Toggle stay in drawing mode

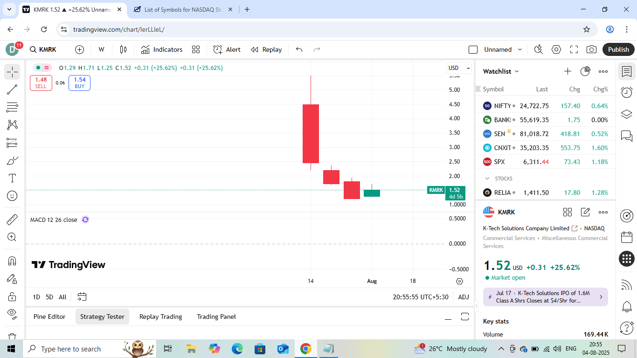pyautogui.click(x=12, y=279)
